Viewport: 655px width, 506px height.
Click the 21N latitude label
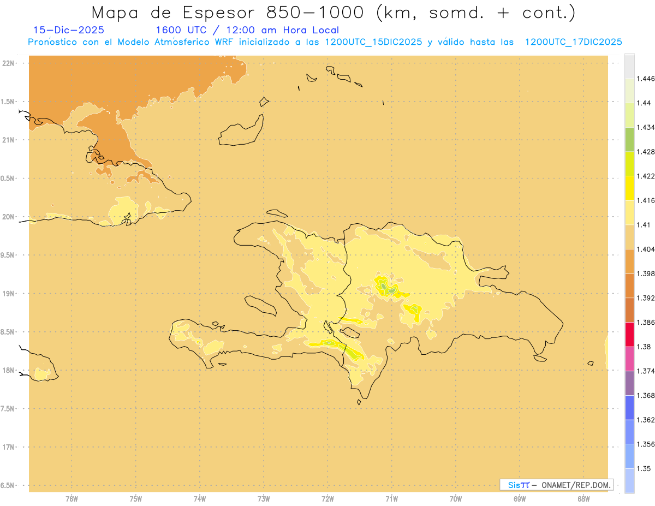coord(9,140)
